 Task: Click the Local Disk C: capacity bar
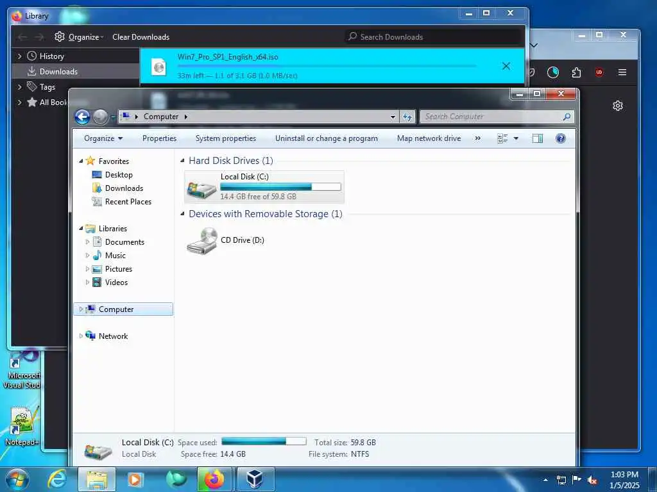280,186
